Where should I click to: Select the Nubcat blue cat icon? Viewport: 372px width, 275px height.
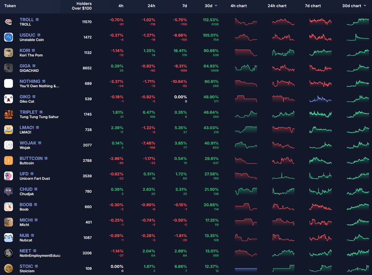tap(8, 237)
